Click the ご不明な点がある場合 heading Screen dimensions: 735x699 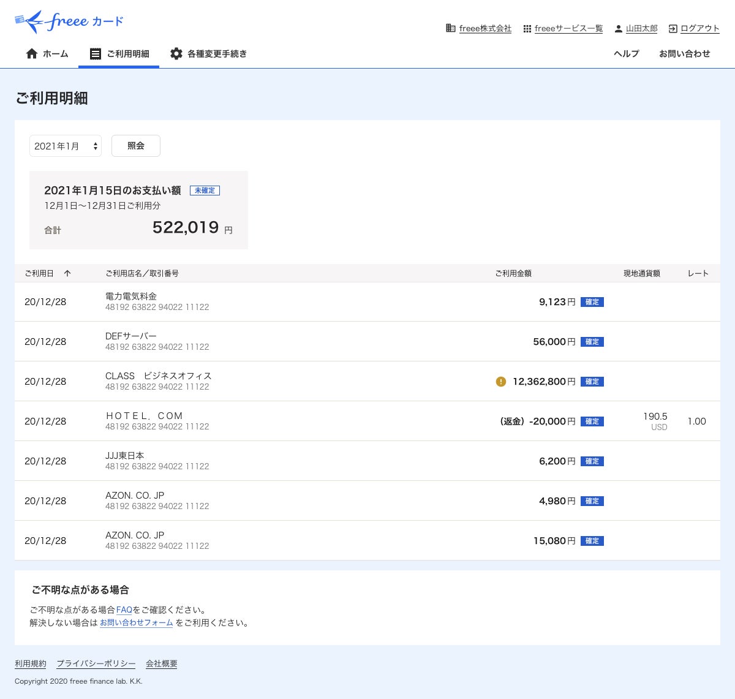[x=80, y=590]
